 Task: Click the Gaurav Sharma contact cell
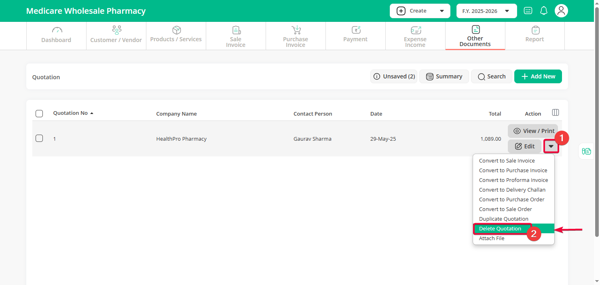tap(313, 139)
